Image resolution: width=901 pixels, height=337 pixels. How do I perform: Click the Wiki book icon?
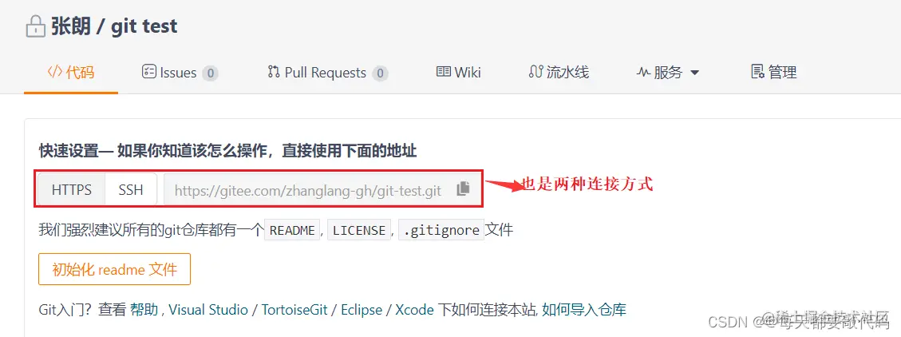pos(444,72)
